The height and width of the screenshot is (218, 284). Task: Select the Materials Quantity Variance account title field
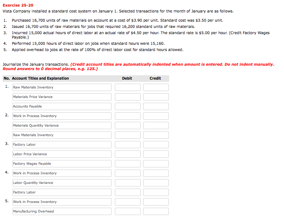(62, 126)
